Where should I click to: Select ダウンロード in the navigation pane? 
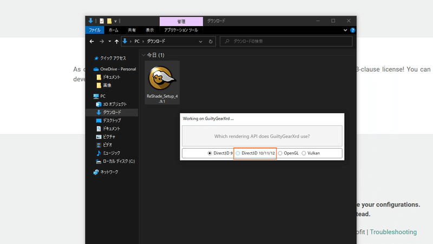click(112, 112)
